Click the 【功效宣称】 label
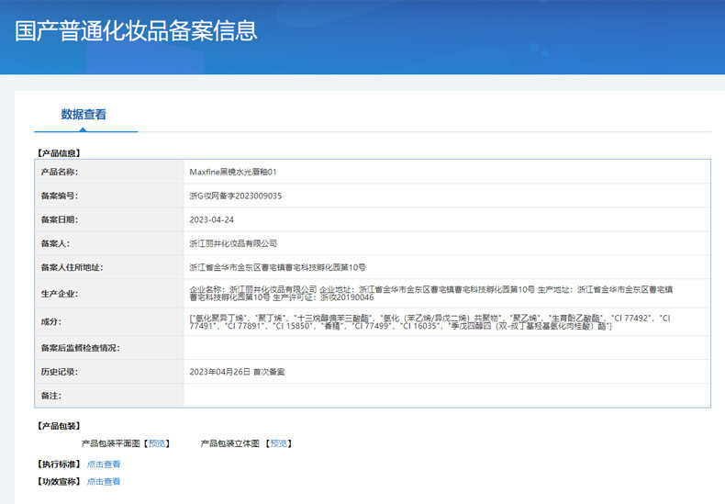This screenshot has height=504, width=725. (x=59, y=481)
